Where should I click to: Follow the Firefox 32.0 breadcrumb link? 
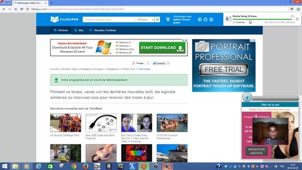[128, 69]
